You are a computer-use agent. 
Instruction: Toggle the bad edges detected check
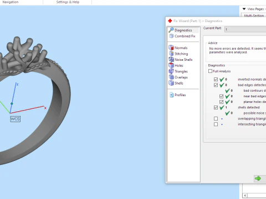[x=216, y=85]
